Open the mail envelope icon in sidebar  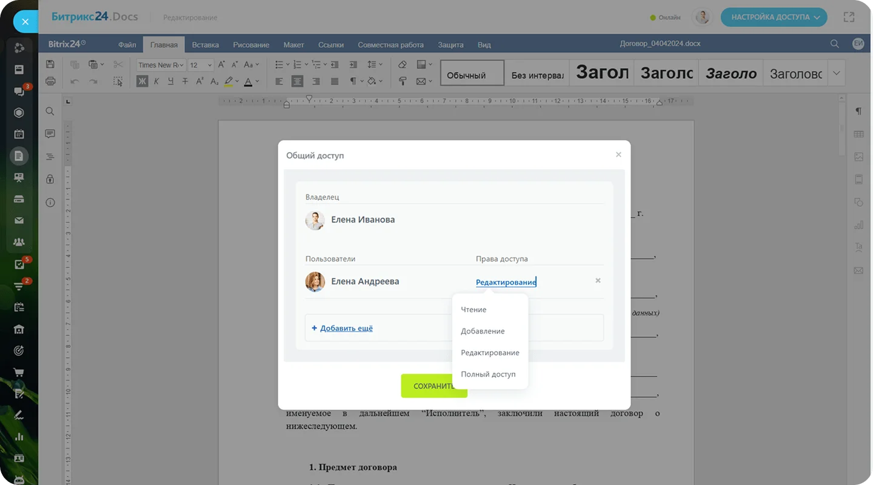pyautogui.click(x=19, y=221)
